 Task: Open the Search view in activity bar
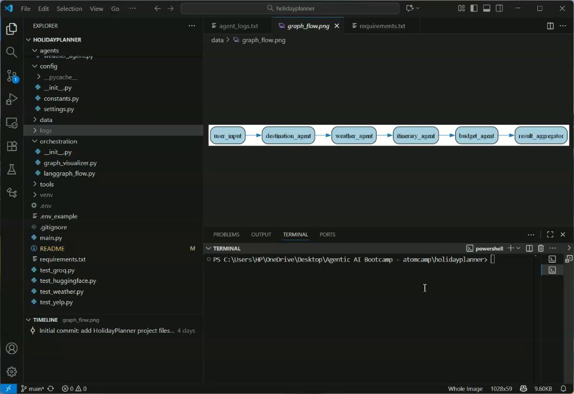tap(12, 52)
